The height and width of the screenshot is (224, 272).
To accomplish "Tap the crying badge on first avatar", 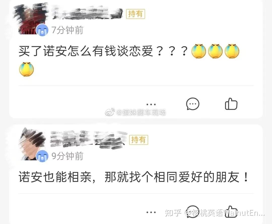I will click(42, 30).
